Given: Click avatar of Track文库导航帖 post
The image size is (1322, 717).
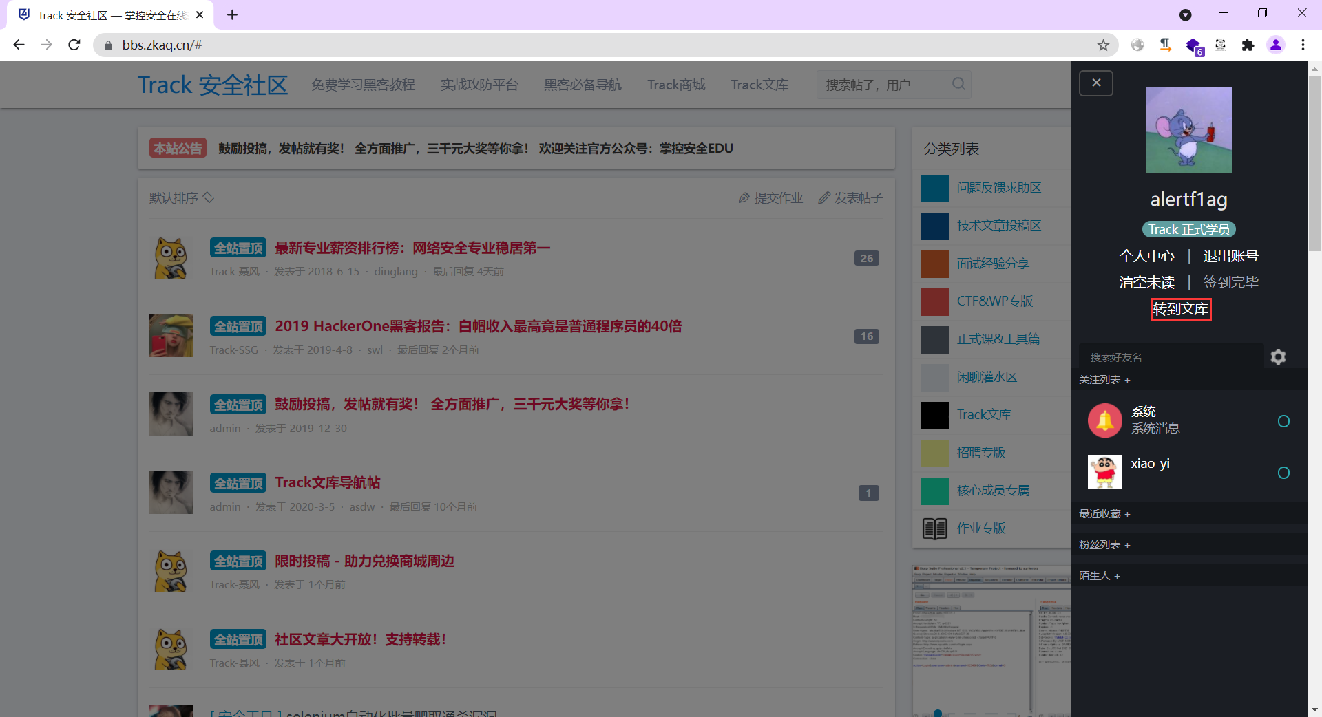Looking at the screenshot, I should (171, 492).
